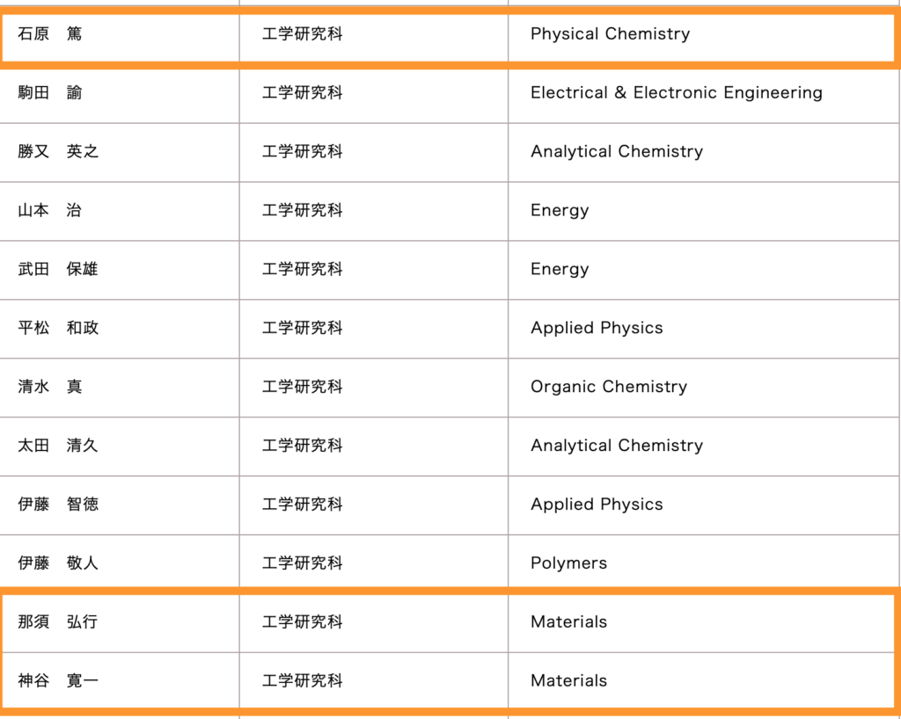This screenshot has height=719, width=901.
Task: Click the name 平松 和政
Action: click(58, 329)
